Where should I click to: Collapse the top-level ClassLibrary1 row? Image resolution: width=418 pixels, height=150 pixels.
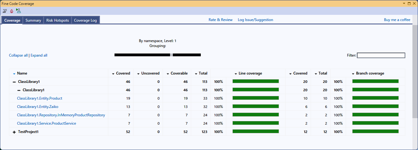pos(14,82)
